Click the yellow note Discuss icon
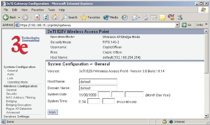Viewport: 210px width, 125px height. click(x=162, y=17)
